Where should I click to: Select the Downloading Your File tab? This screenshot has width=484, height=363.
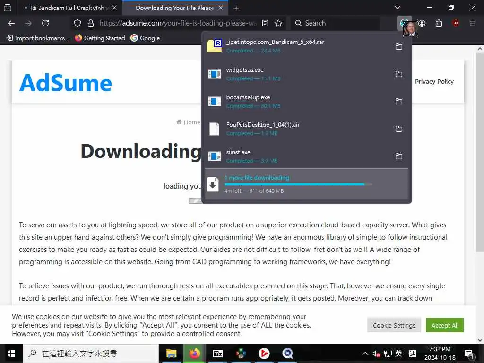pos(175,8)
